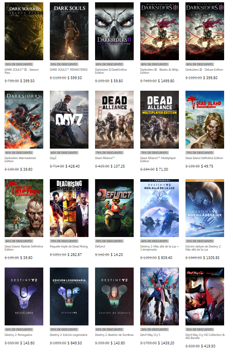Select the Dead Island Definitive Edition cover

[205, 120]
